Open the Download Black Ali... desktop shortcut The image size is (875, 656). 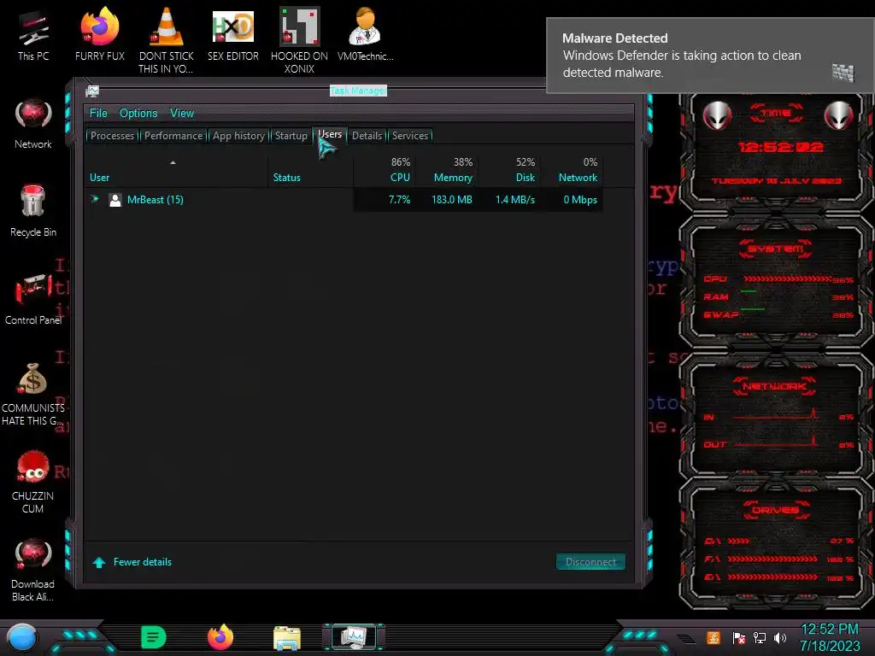click(33, 569)
